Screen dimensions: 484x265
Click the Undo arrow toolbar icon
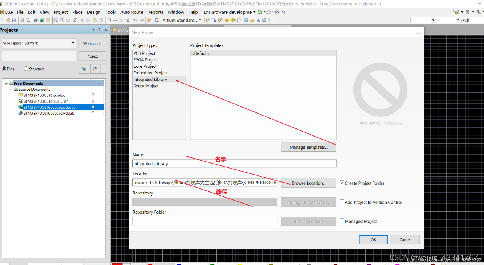pos(135,20)
